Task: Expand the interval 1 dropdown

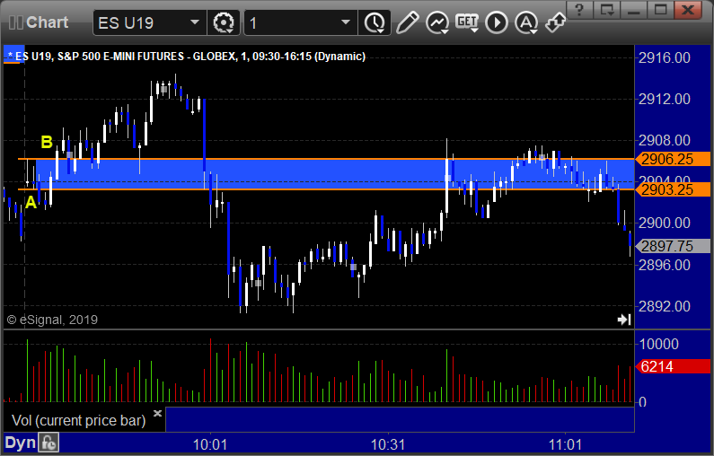Action: (x=346, y=22)
